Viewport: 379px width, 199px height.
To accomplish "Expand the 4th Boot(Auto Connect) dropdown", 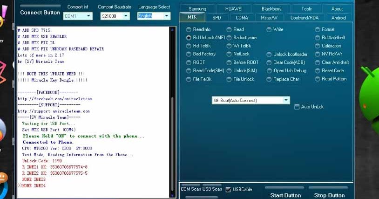I will 250,100.
